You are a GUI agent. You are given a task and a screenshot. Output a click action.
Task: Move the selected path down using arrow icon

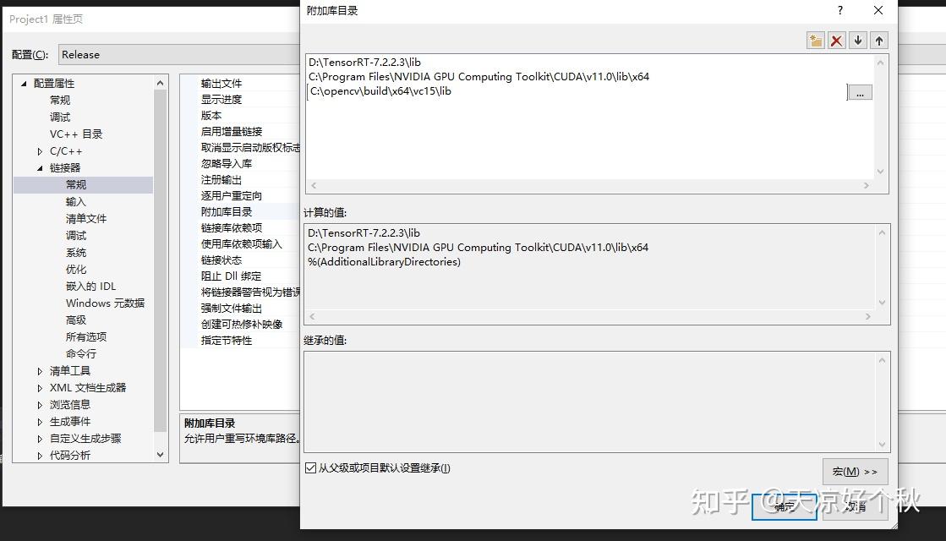coord(857,40)
